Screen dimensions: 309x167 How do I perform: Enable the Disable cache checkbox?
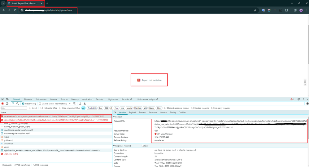[40, 104]
